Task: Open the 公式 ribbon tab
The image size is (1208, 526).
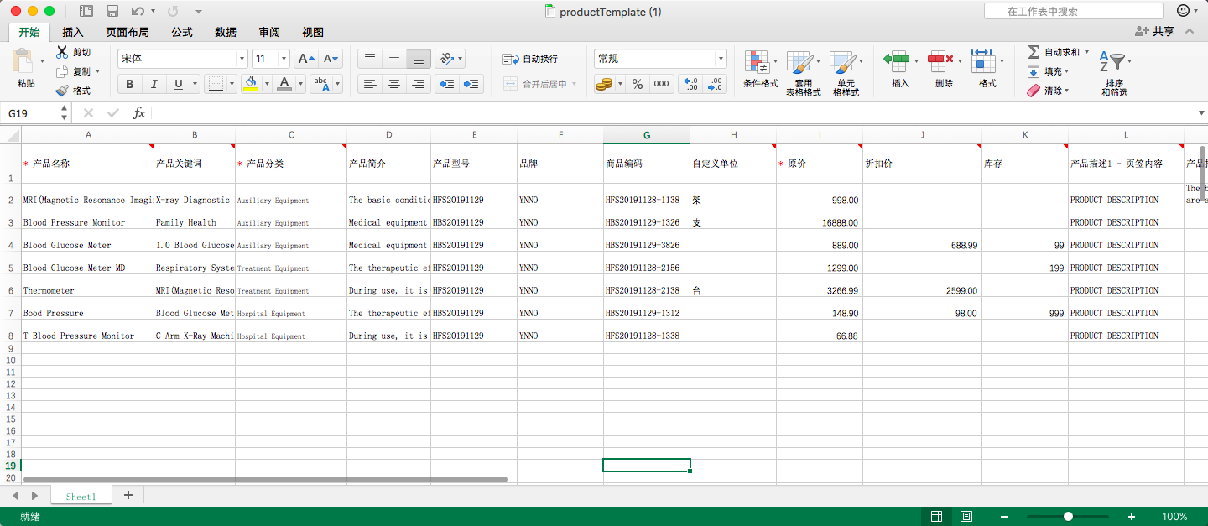Action: [182, 32]
